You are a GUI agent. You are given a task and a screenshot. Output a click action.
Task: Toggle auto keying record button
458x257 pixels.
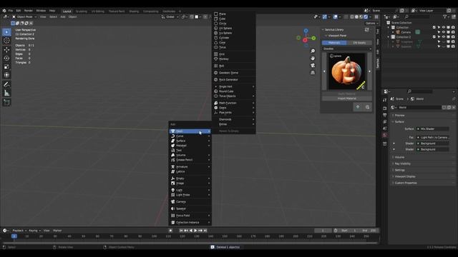(170, 231)
